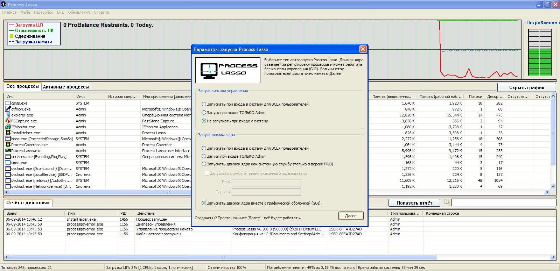Click the IEMonitor.exe process icon
Screen dimensions: 560x271
tap(8, 127)
